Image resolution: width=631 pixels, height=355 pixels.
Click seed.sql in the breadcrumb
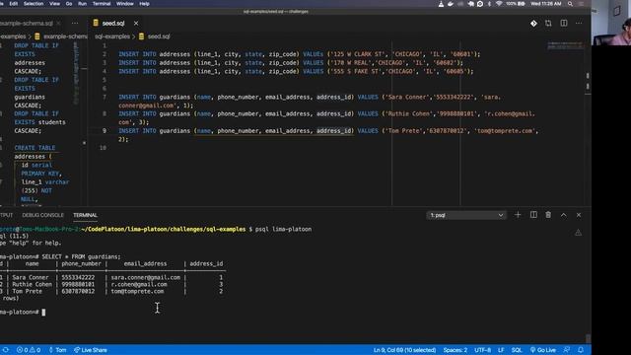pyautogui.click(x=159, y=36)
